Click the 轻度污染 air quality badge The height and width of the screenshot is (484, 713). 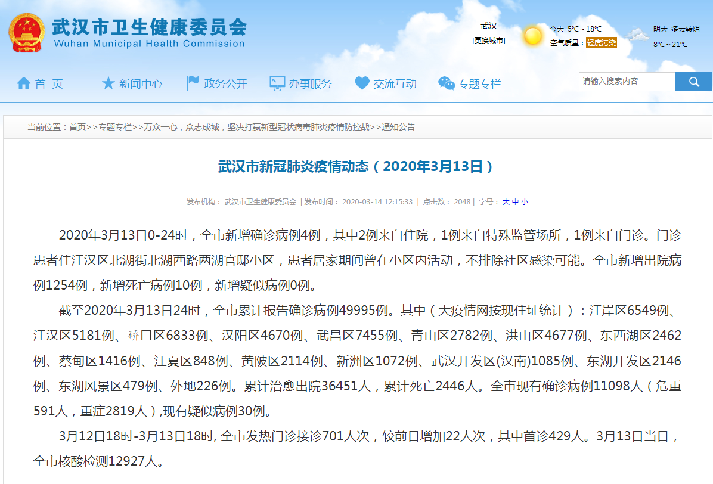tap(601, 43)
